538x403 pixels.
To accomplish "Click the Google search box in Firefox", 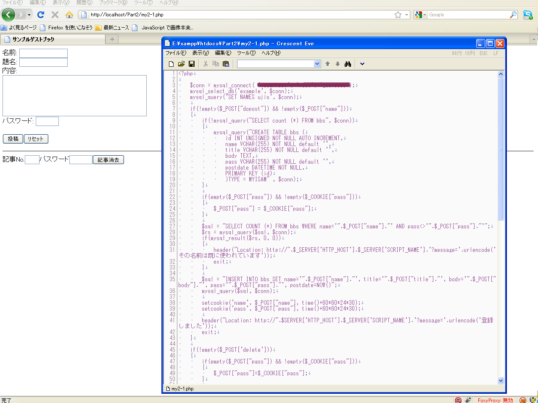I will (468, 15).
